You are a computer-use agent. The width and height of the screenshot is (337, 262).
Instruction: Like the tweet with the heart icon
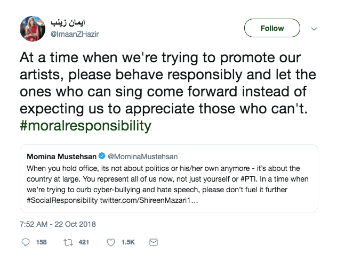(111, 242)
